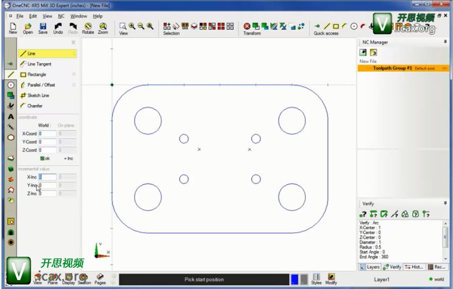Pin the NC Manager panel
The height and width of the screenshot is (289, 453).
(445, 42)
